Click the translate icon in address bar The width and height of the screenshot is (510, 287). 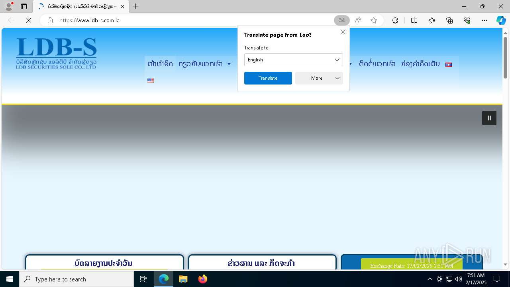(342, 20)
